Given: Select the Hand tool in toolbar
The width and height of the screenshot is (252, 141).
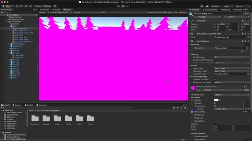Looking at the screenshot, I should pos(3,6).
